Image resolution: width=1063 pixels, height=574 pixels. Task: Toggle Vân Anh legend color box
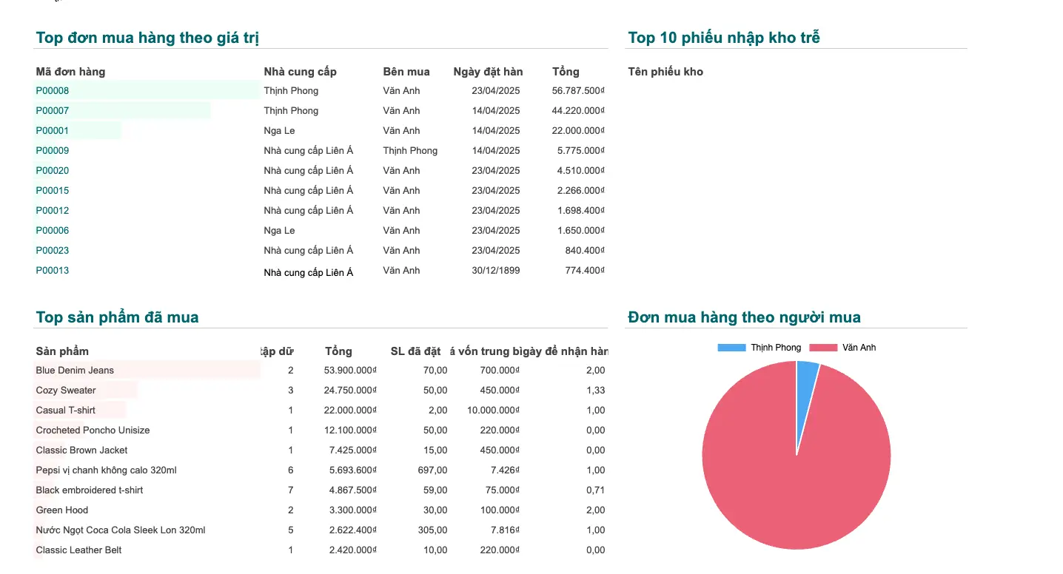823,348
